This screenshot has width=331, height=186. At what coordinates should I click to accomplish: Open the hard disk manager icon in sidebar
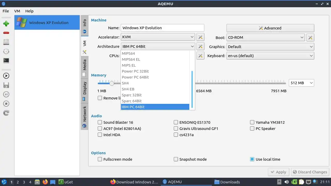coord(6,42)
